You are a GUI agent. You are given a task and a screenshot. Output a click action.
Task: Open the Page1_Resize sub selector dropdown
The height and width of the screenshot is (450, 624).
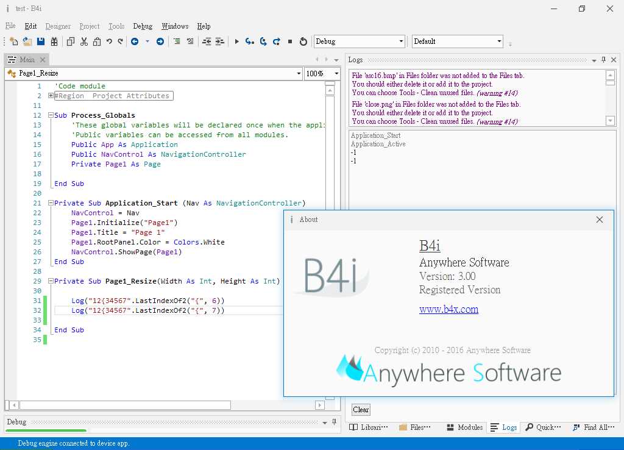click(299, 73)
